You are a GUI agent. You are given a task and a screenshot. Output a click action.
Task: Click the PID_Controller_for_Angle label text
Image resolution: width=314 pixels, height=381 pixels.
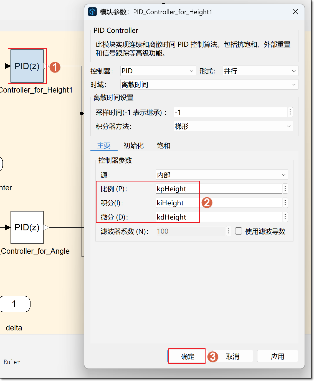[x=35, y=251]
